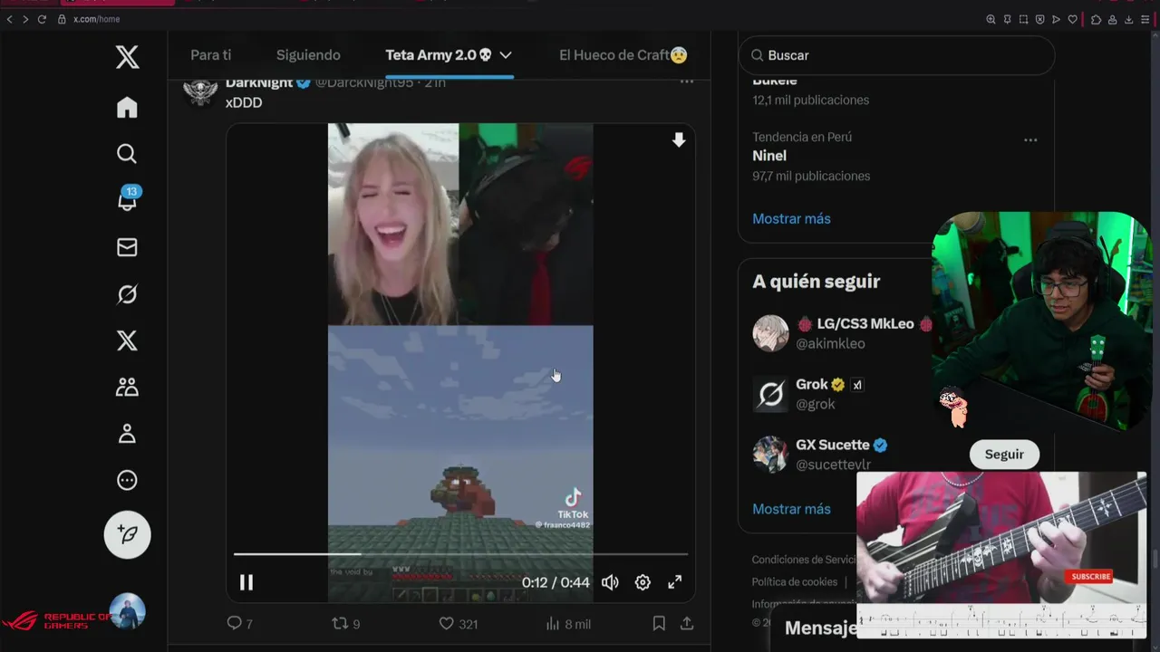This screenshot has height=652, width=1160.
Task: Follow GX Sucette with Seguir button
Action: (x=1004, y=455)
